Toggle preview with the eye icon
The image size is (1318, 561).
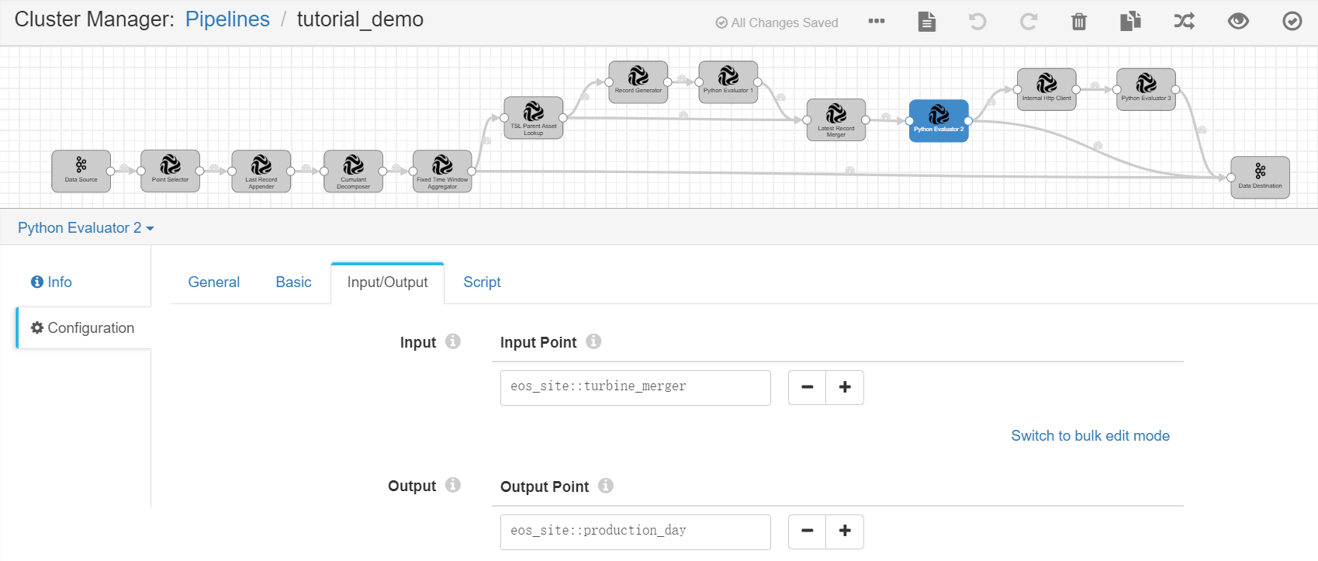point(1238,22)
